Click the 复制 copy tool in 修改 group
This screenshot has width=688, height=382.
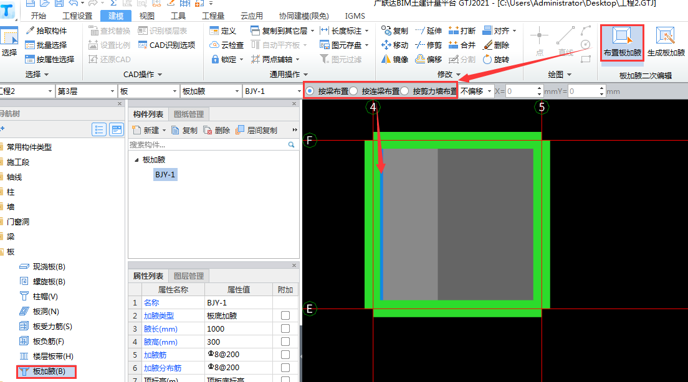[x=395, y=30]
